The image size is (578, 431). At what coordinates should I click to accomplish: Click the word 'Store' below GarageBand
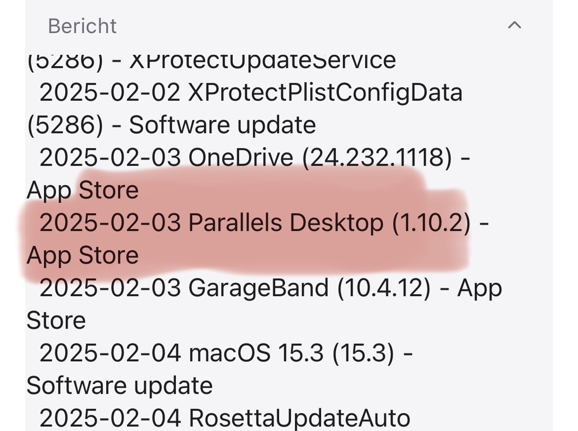(56, 320)
